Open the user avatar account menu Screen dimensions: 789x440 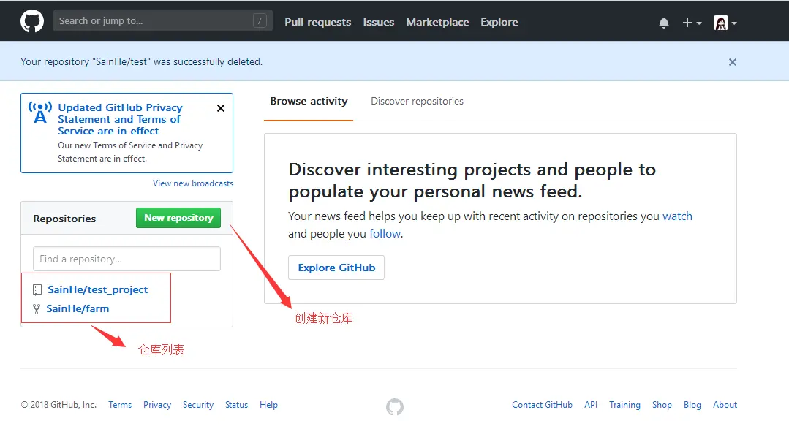click(x=725, y=23)
